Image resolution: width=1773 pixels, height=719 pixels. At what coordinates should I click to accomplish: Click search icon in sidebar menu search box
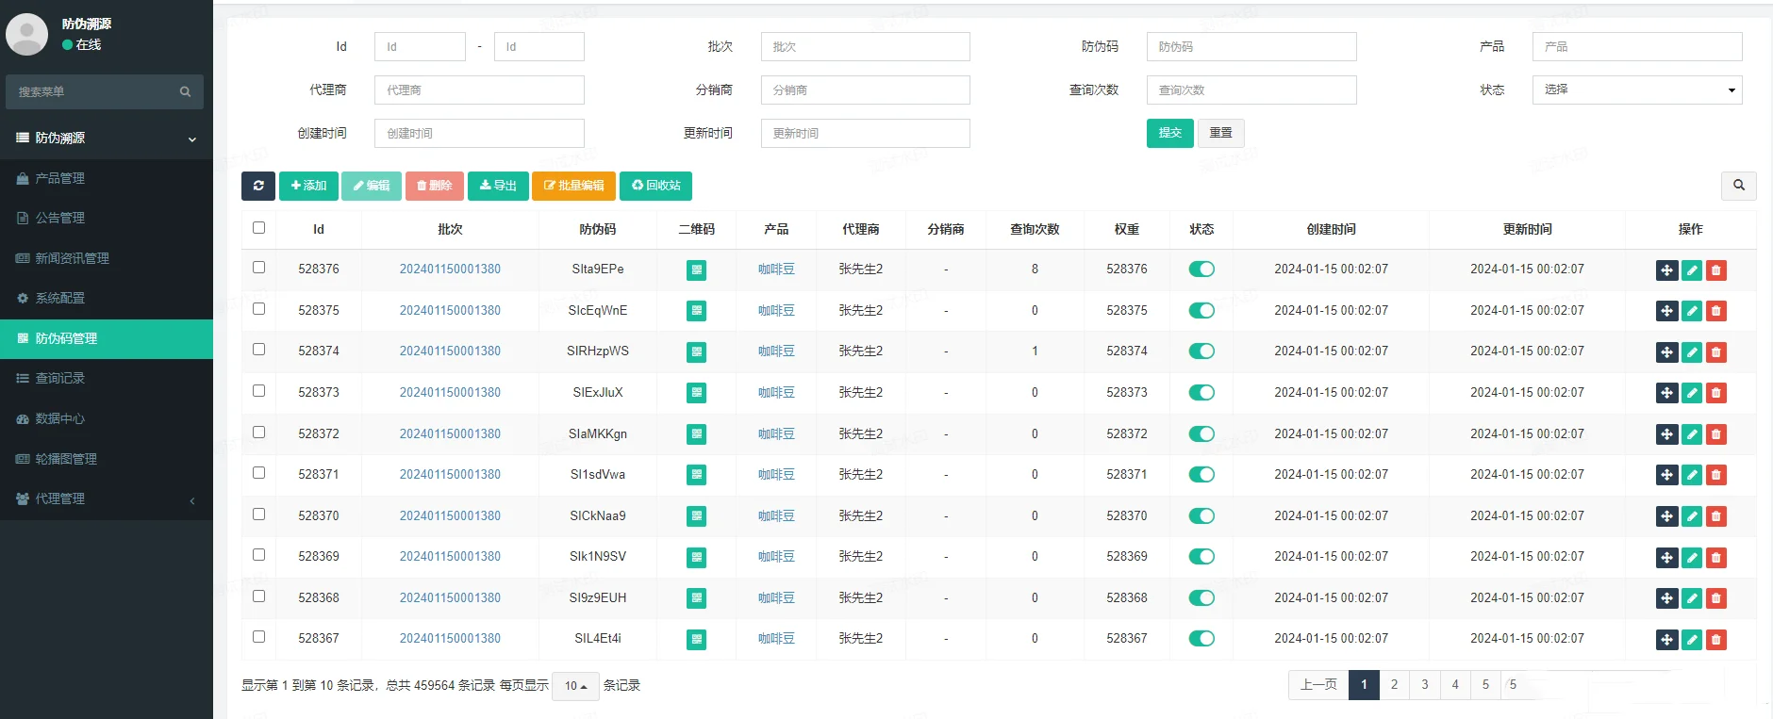point(185,91)
